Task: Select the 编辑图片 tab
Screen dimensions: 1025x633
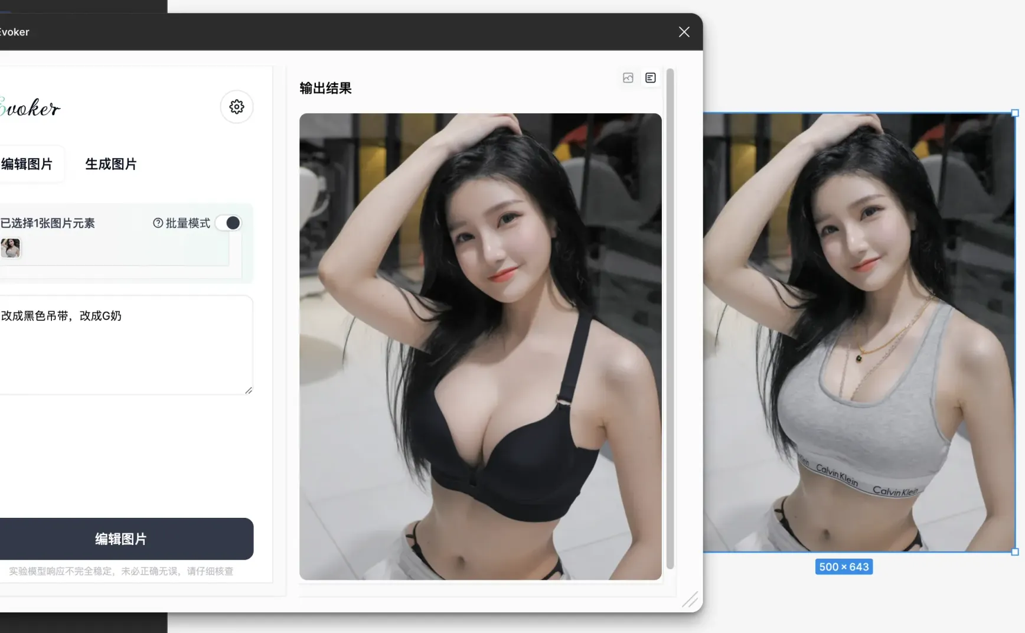Action: 27,164
